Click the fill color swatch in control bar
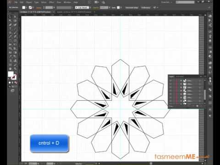This screenshot has height=165, width=220. coord(24,7)
